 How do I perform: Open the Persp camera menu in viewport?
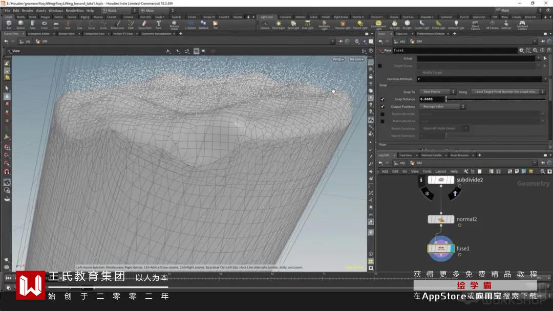(x=338, y=59)
